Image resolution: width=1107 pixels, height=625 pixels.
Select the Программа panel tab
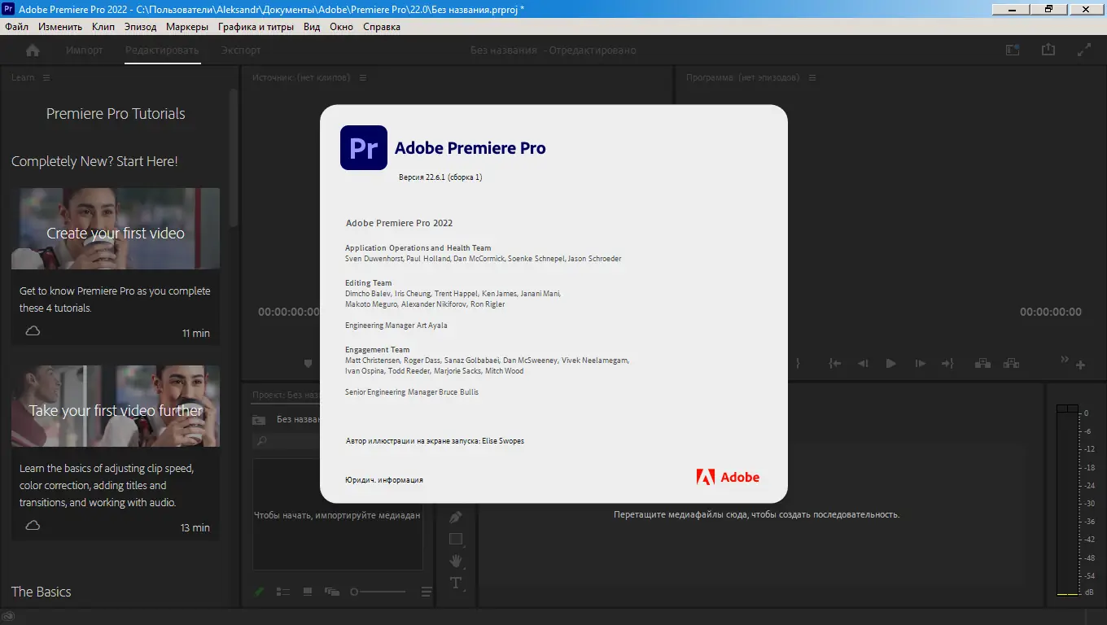[743, 77]
